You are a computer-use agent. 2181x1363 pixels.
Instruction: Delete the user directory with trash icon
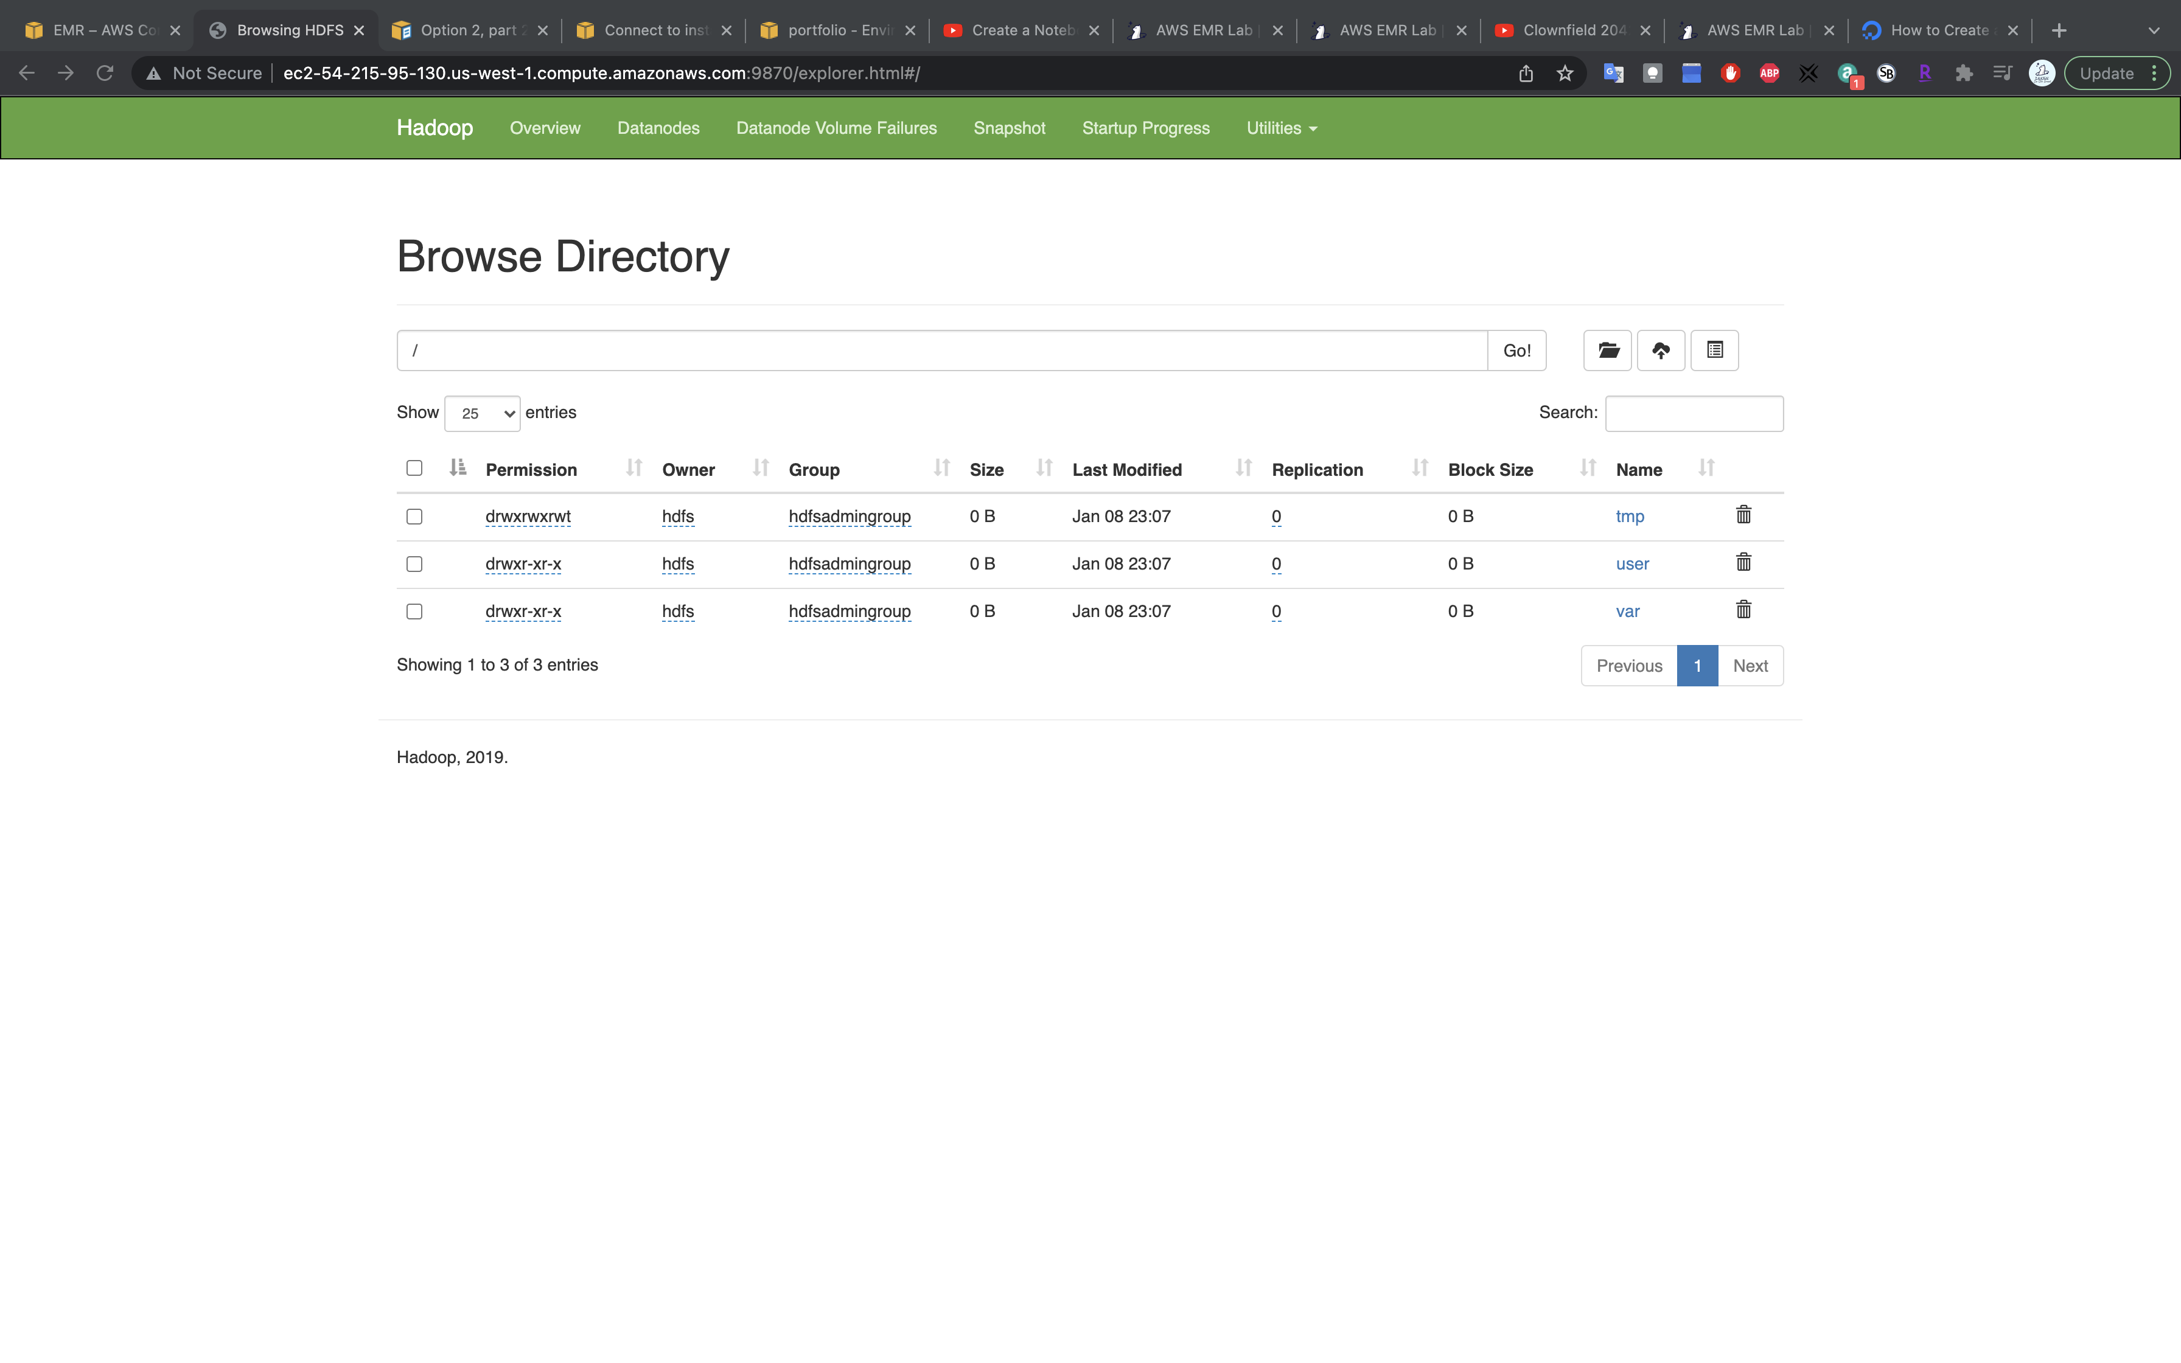(1743, 562)
